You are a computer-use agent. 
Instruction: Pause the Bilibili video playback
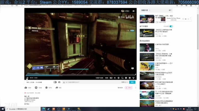(x=27, y=78)
